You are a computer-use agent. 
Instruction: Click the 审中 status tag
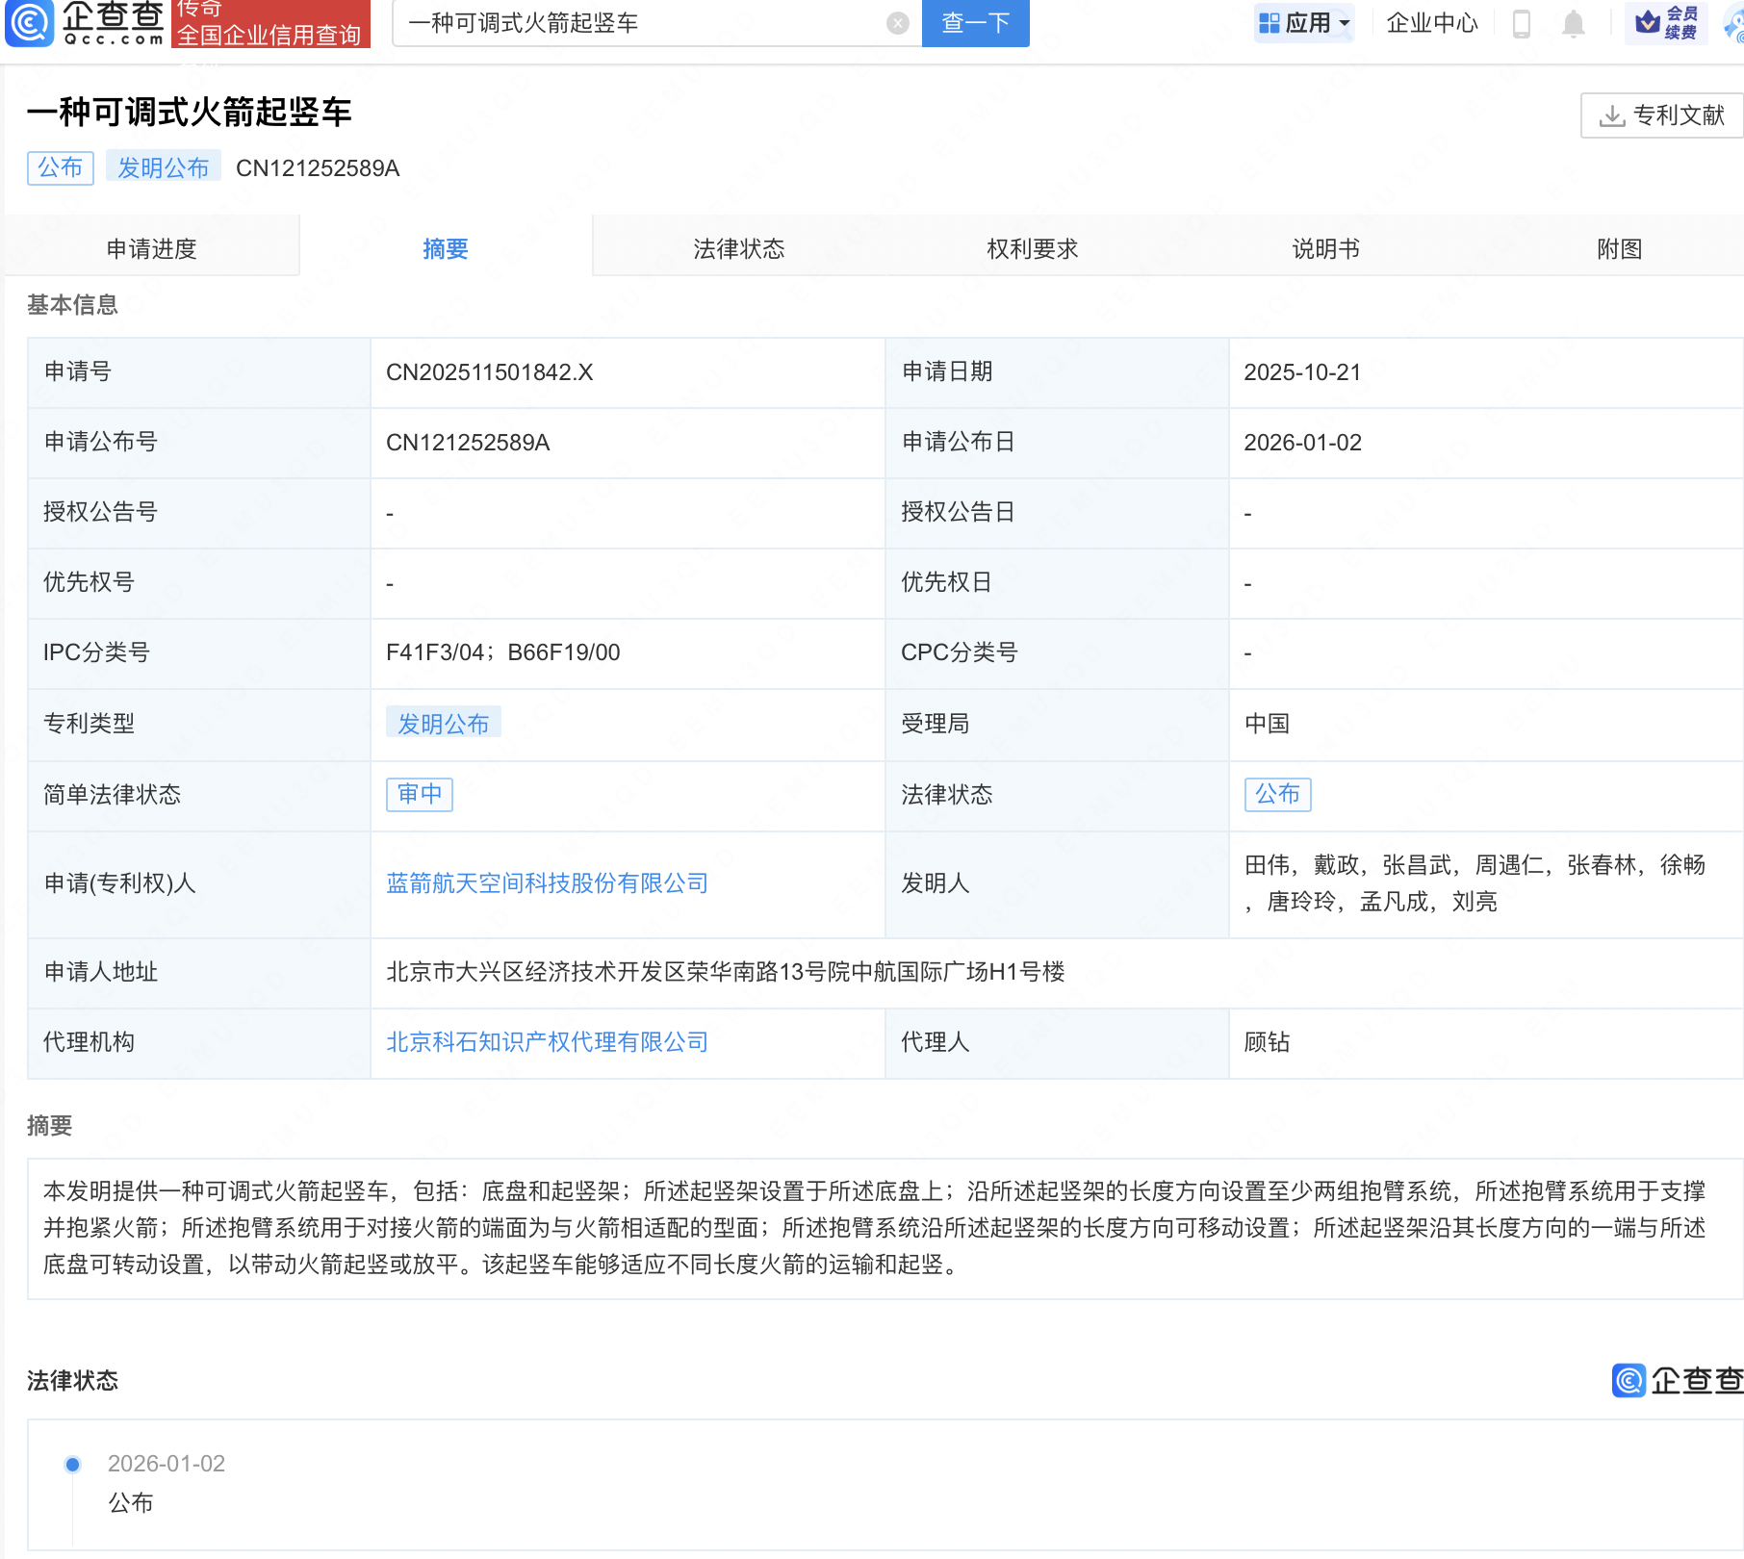point(419,794)
